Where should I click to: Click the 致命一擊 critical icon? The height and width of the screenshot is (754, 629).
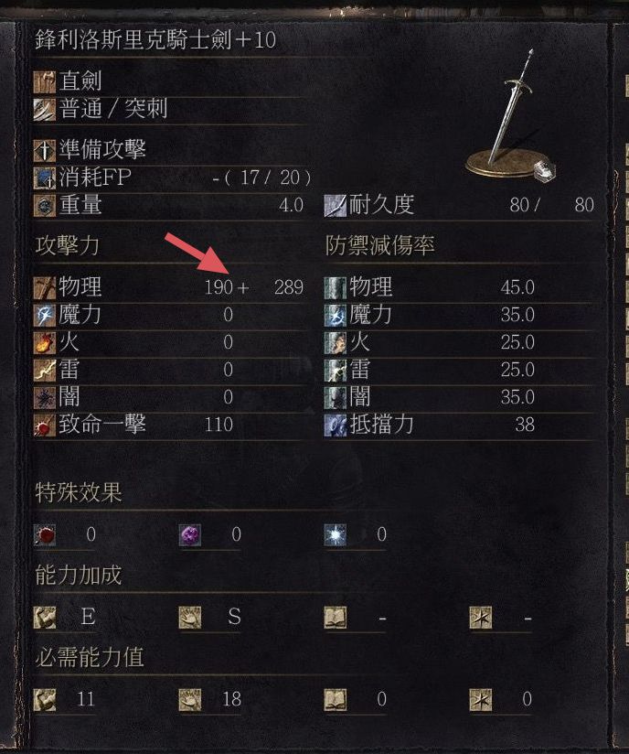45,425
